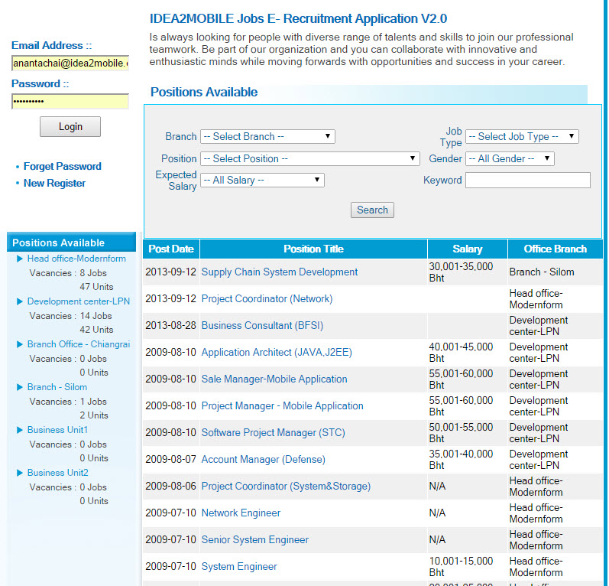The width and height of the screenshot is (609, 586).
Task: Click 2009-08-06 post date cell
Action: 171,487
